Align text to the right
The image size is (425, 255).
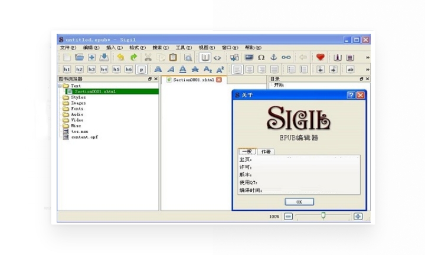click(262, 70)
